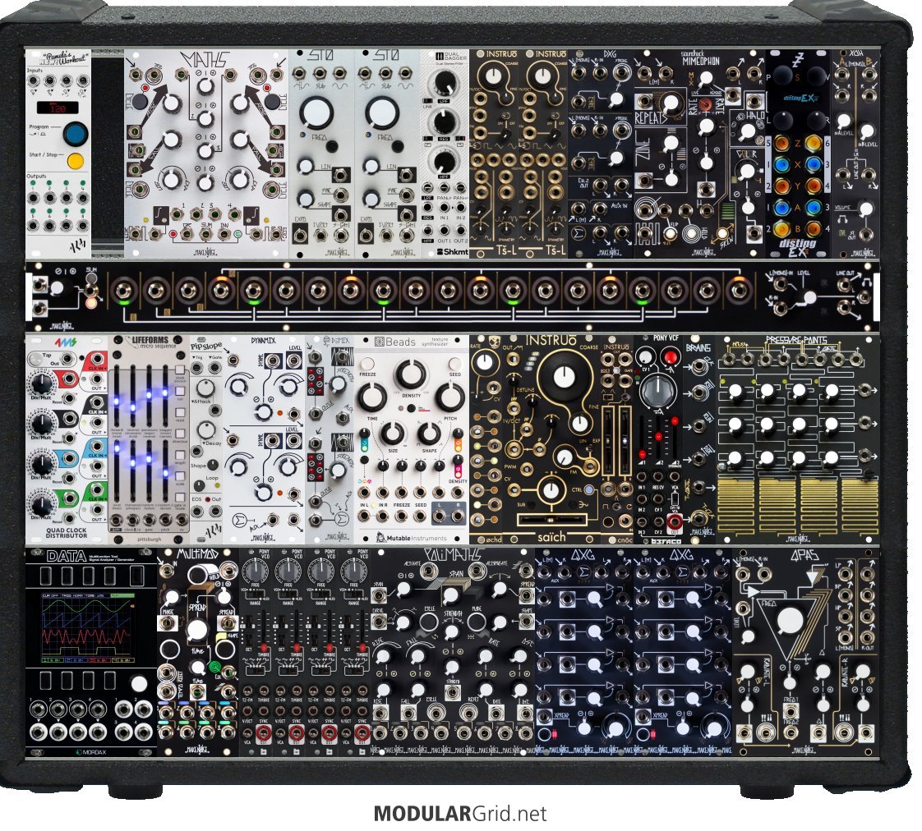Viewport: 922px width, 831px height.
Task: Adjust the Dual Dagger HPF knob
Action: pyautogui.click(x=445, y=162)
